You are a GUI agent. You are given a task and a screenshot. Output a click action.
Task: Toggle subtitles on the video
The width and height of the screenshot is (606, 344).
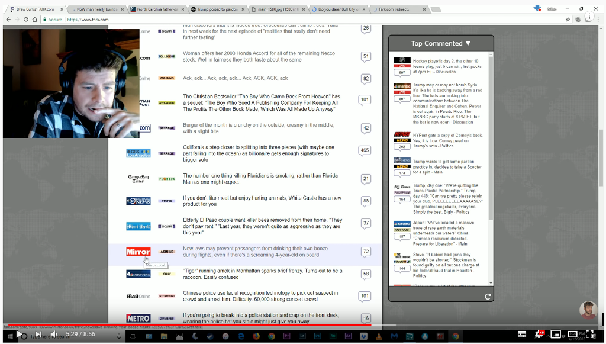tap(521, 335)
